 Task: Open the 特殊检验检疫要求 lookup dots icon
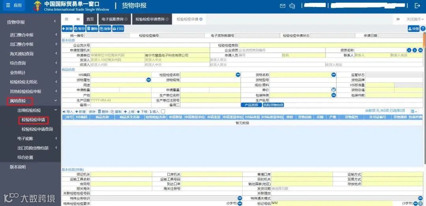240,203
